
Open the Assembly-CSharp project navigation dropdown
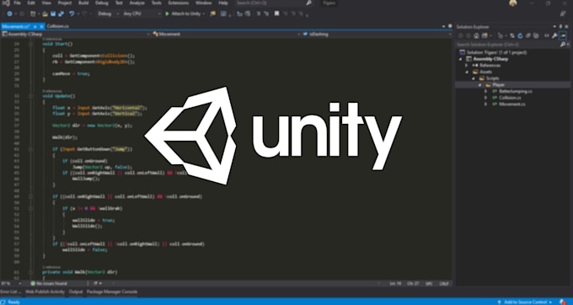click(76, 34)
